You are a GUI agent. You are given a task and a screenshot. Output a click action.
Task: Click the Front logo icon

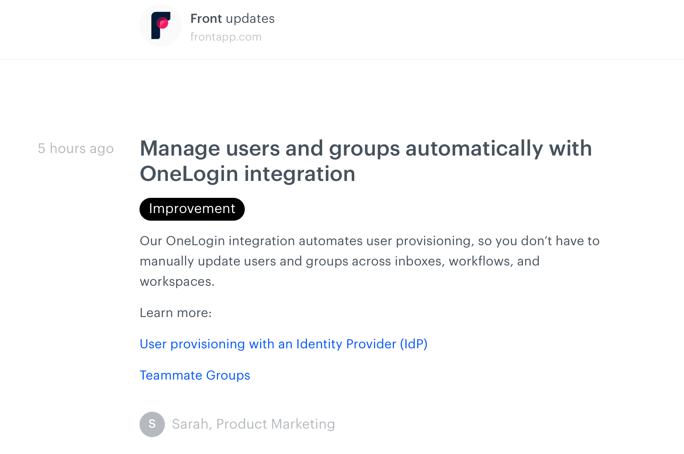161,25
